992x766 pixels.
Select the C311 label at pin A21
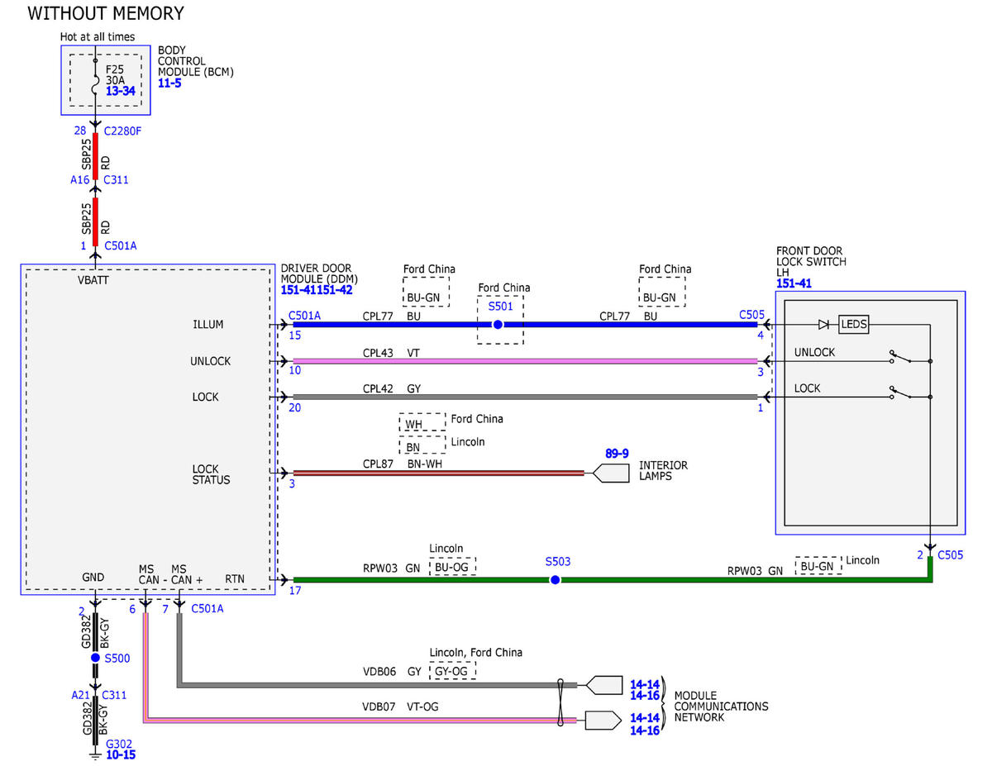click(115, 695)
